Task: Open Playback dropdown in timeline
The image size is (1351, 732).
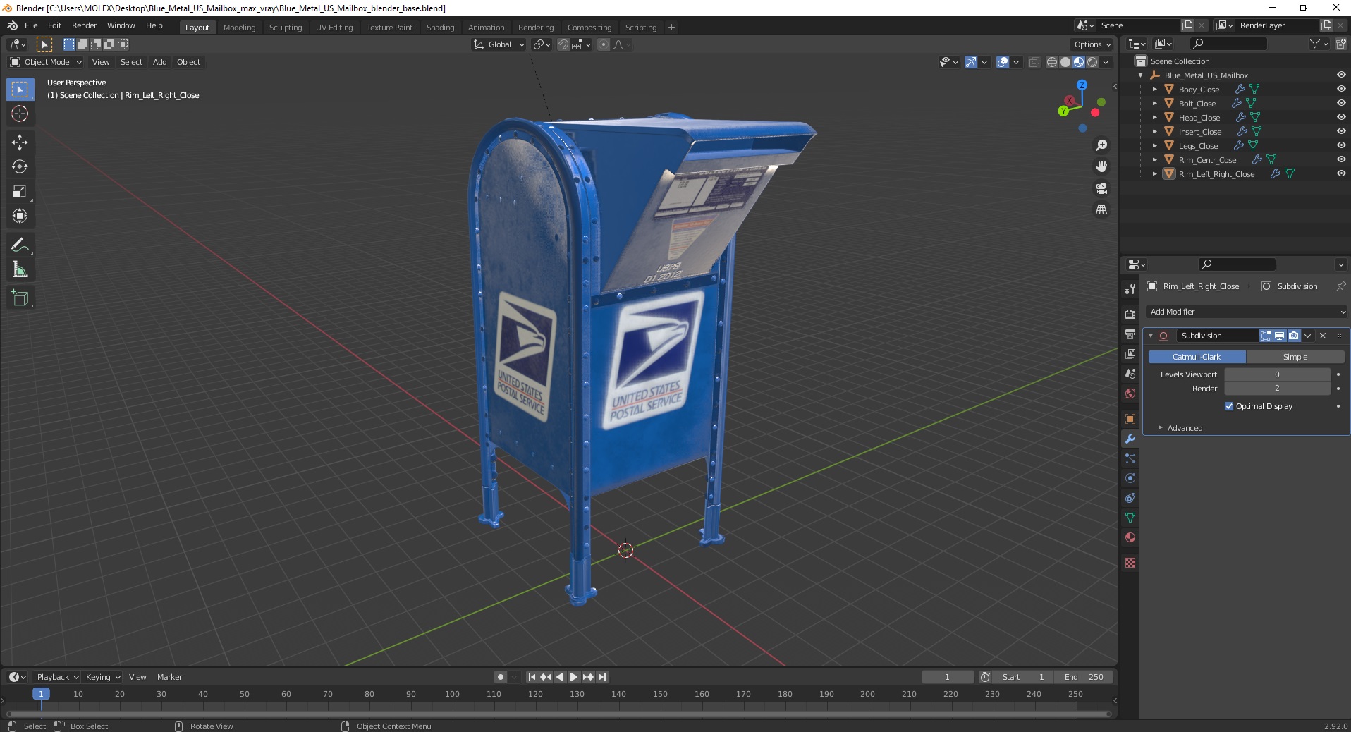Action: 57,677
